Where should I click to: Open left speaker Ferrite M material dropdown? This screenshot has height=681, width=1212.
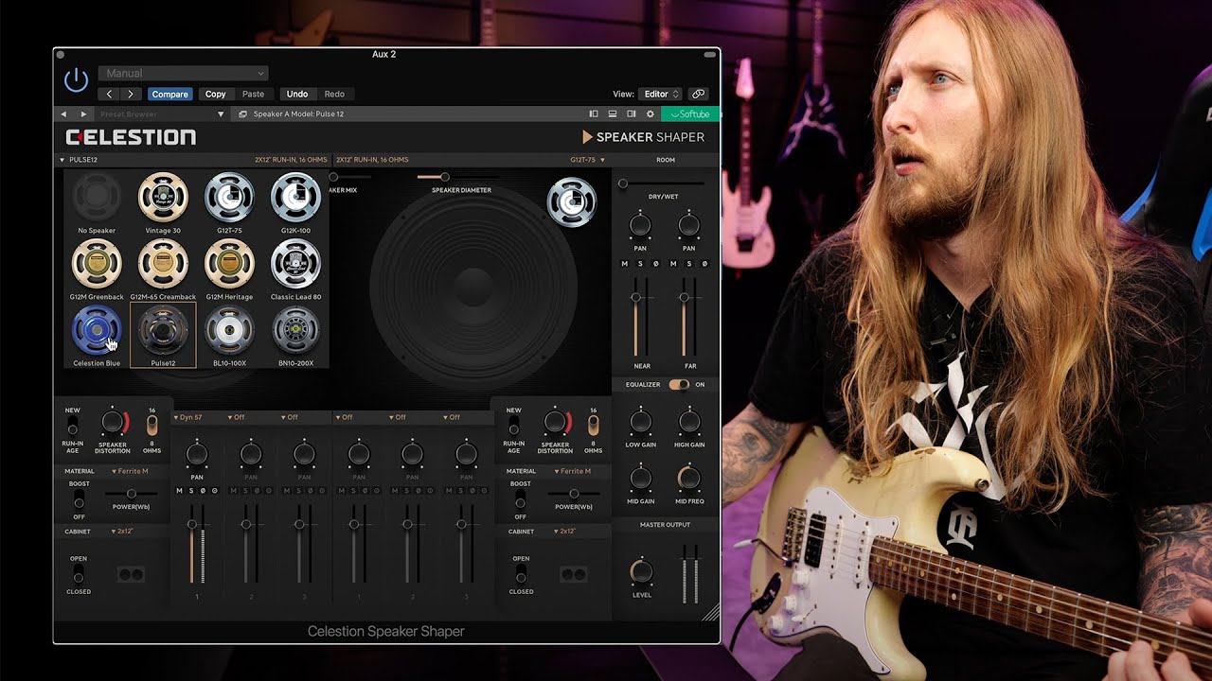point(130,471)
